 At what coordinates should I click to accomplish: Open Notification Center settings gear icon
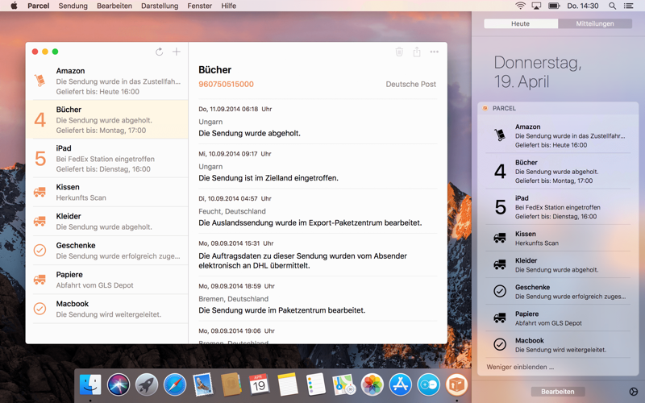click(634, 392)
